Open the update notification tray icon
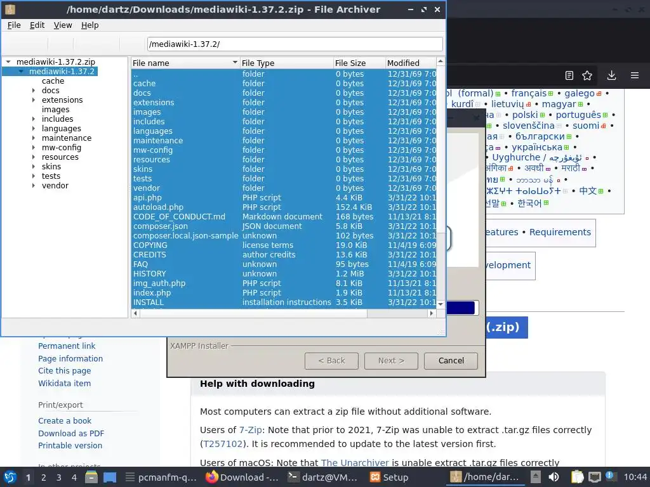The height and width of the screenshot is (487, 650). 610,476
